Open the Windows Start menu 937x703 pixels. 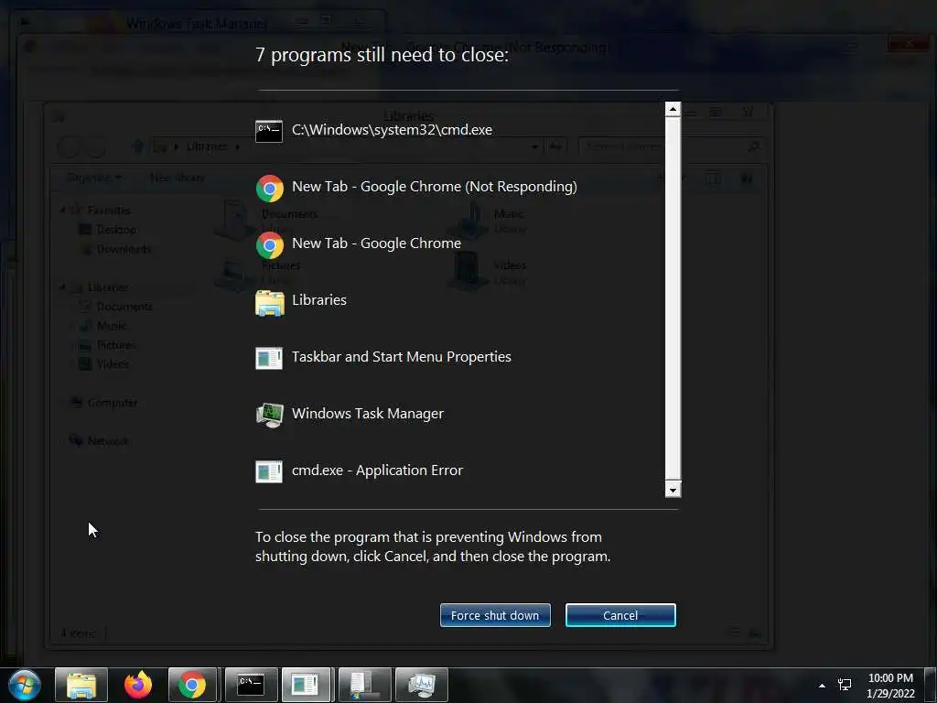(x=25, y=685)
